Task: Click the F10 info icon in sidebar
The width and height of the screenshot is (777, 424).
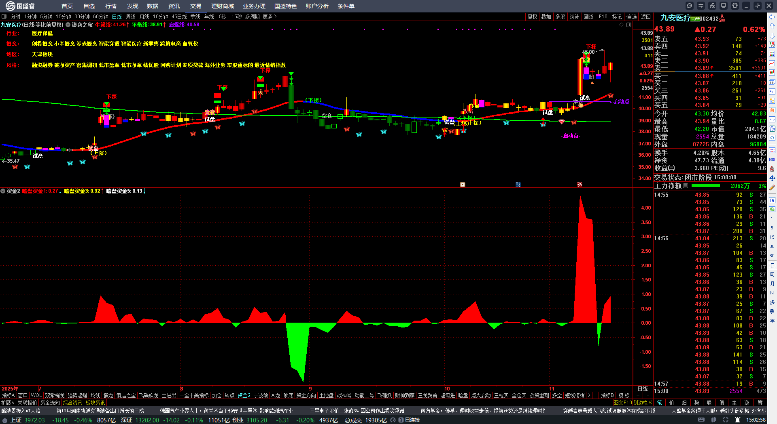Action: (772, 92)
